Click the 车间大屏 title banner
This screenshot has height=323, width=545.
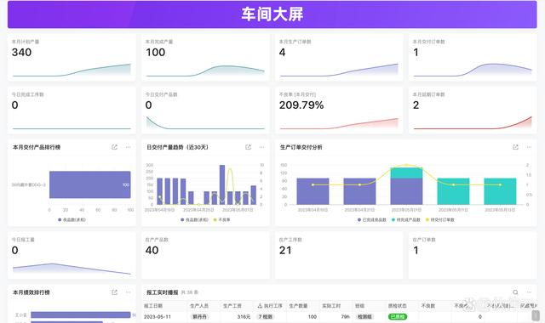tap(272, 14)
